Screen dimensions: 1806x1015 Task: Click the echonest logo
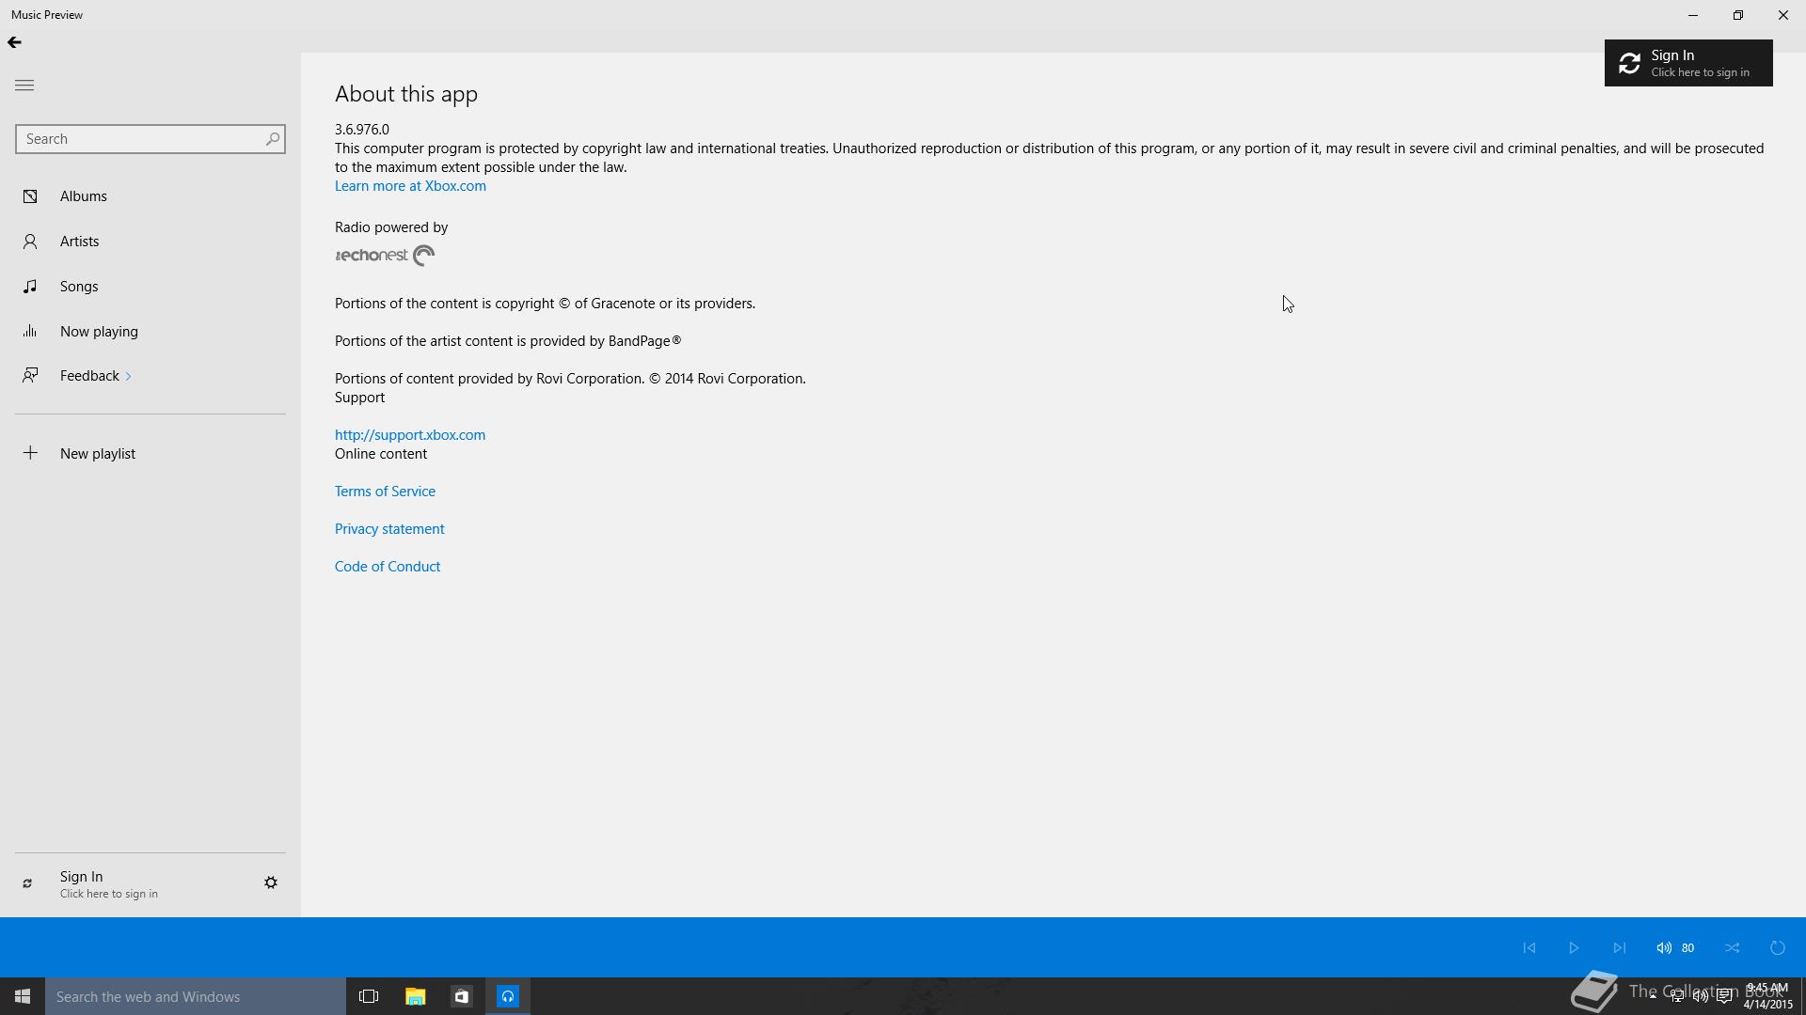coord(385,256)
